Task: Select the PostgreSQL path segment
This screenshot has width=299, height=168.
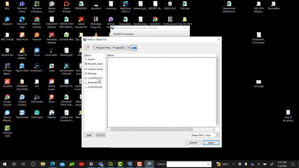Action: coord(119,48)
